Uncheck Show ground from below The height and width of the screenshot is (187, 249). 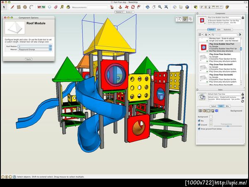[199, 129]
